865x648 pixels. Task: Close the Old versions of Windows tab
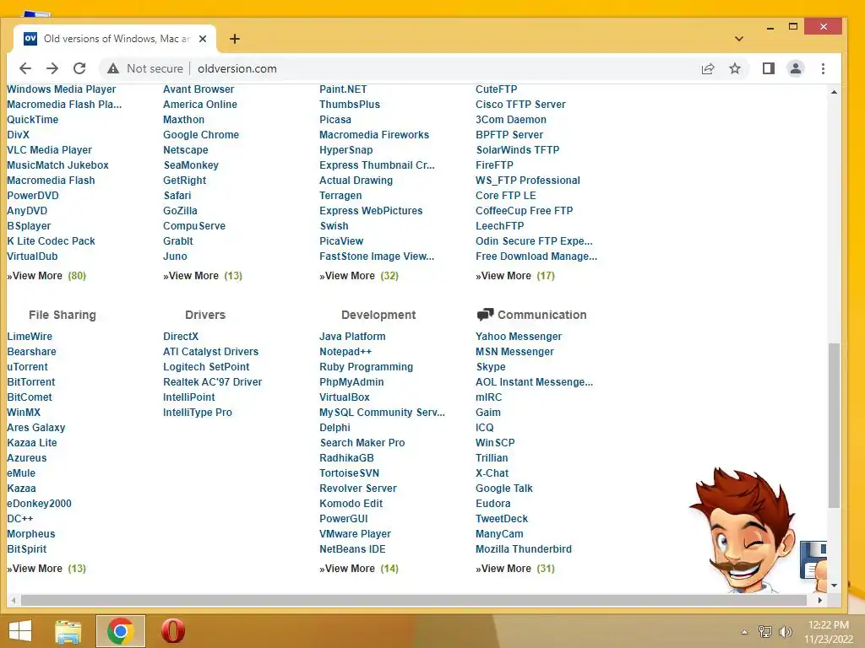(203, 39)
